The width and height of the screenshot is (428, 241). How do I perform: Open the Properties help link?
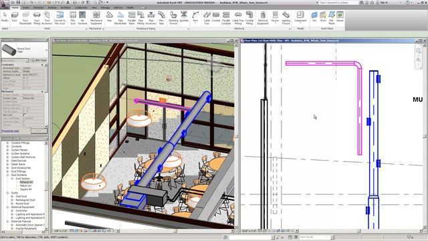click(10, 131)
